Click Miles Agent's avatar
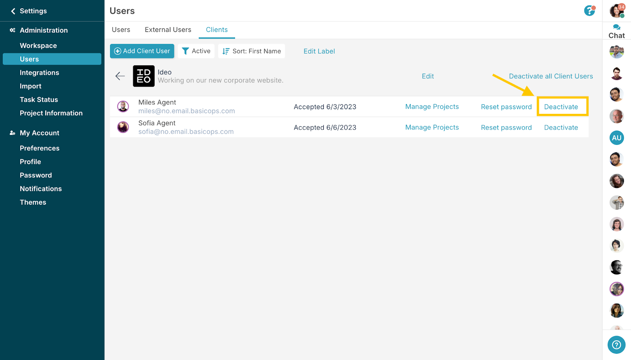631x360 pixels. point(123,106)
